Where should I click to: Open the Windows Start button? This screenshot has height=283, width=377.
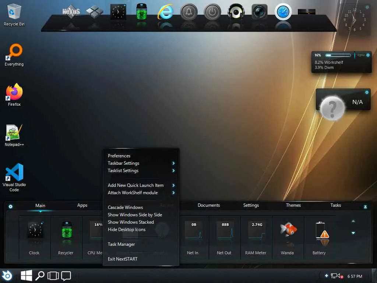pos(27,276)
